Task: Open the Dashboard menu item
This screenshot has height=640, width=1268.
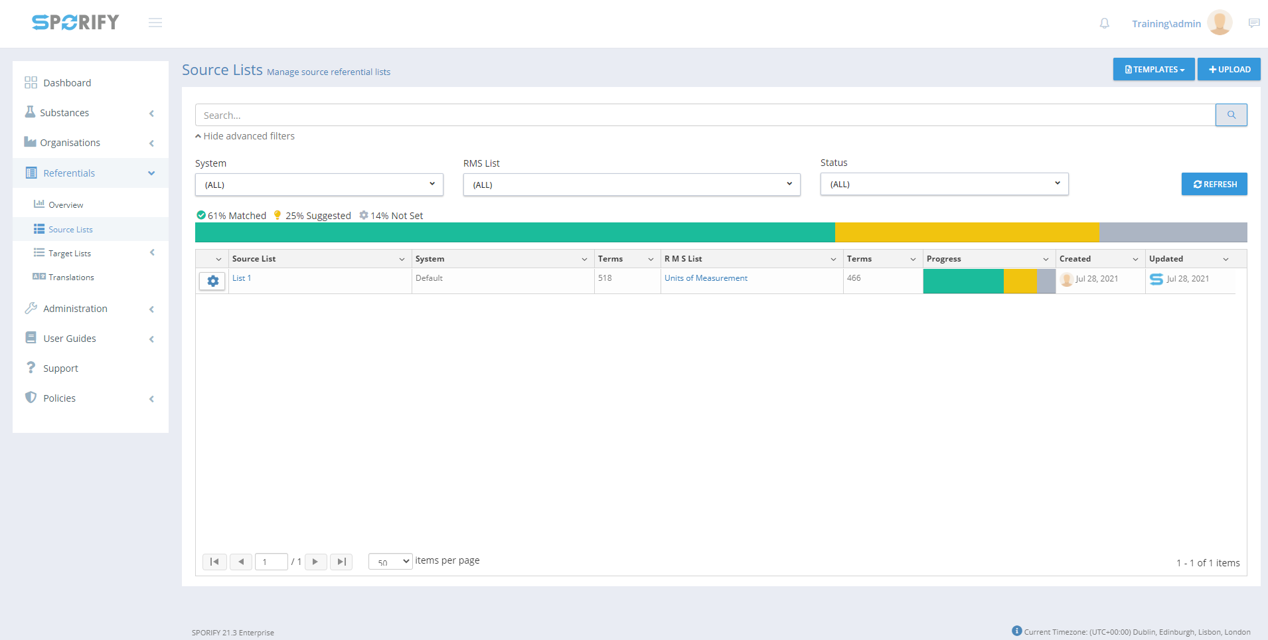Action: click(67, 83)
